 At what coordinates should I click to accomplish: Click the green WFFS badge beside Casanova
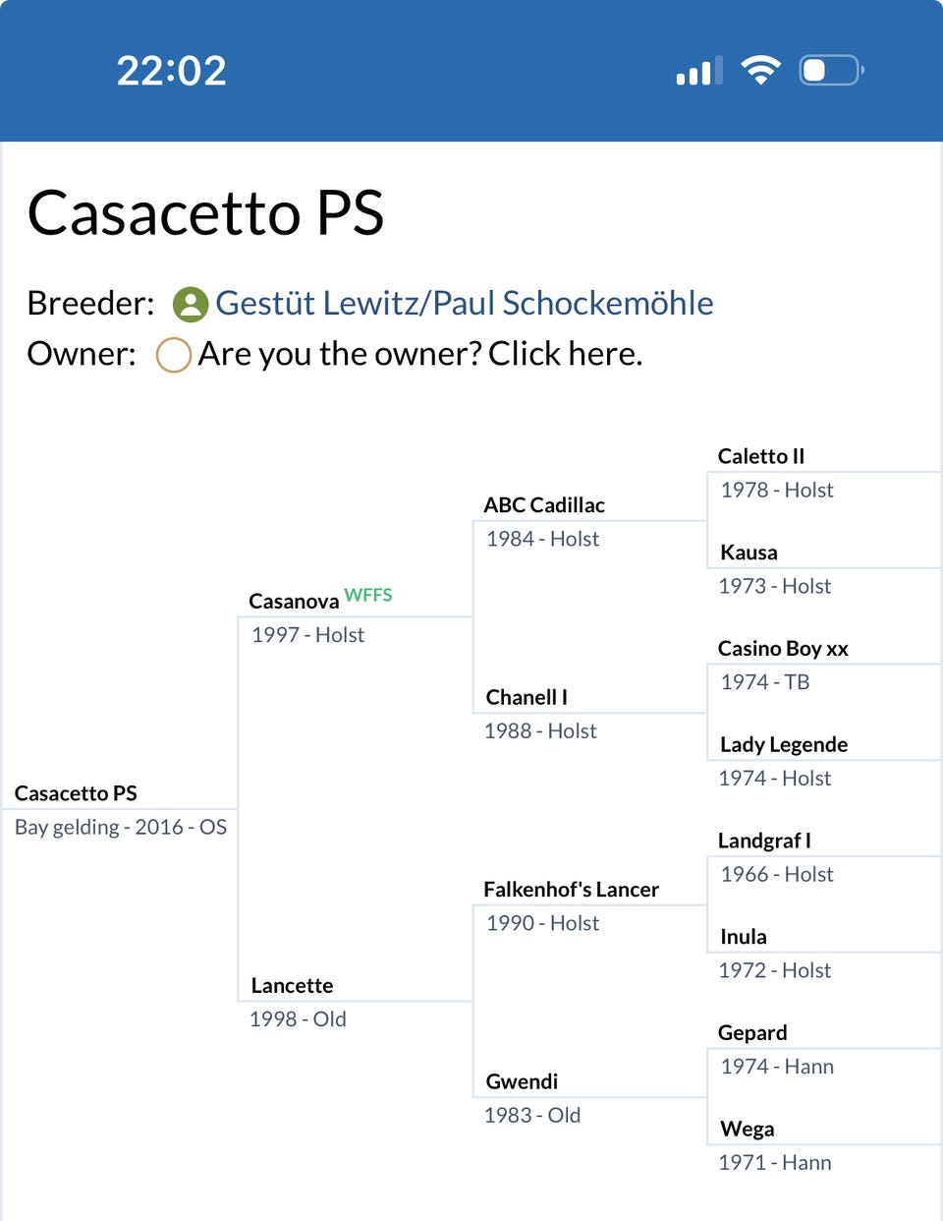coord(368,595)
